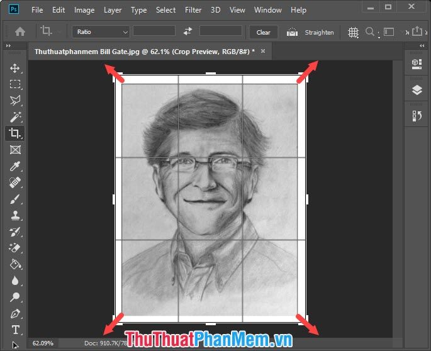
Task: Select the Frame tool
Action: [x=15, y=150]
